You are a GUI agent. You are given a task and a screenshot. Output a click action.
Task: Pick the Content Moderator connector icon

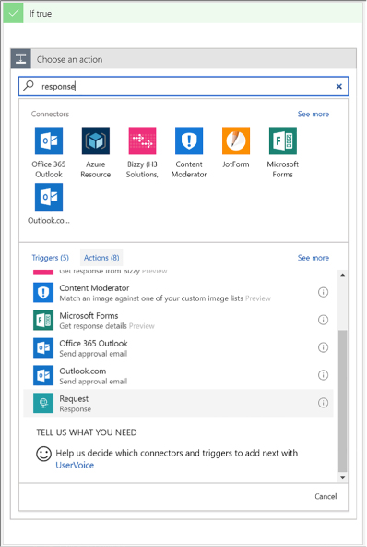(x=189, y=140)
